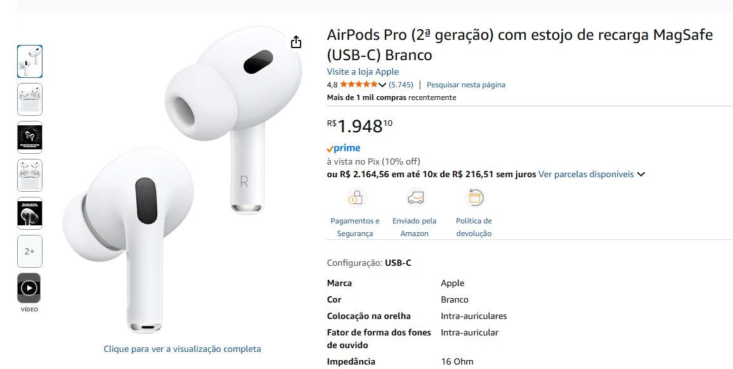Image resolution: width=733 pixels, height=369 pixels.
Task: Open the 2+ more images thumbnail
Action: click(30, 251)
